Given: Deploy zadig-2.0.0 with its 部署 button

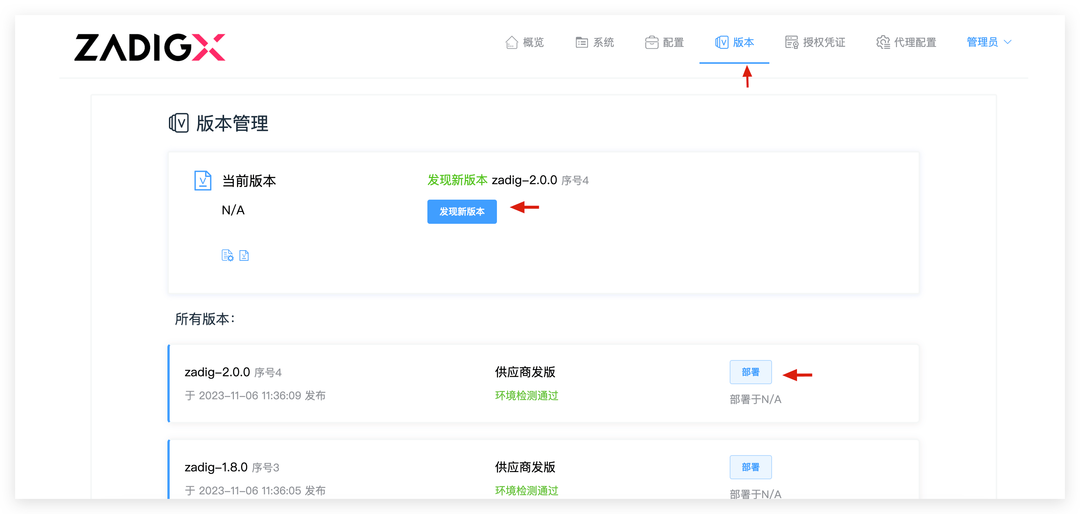Looking at the screenshot, I should pyautogui.click(x=750, y=372).
